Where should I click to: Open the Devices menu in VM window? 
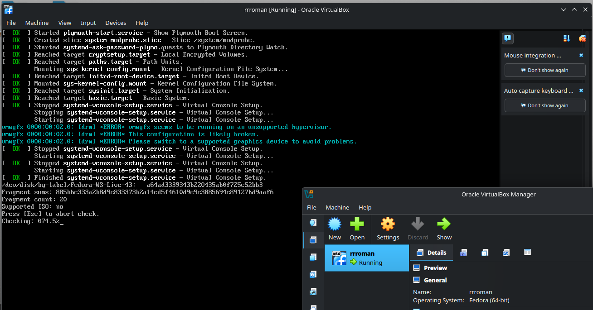coord(116,23)
